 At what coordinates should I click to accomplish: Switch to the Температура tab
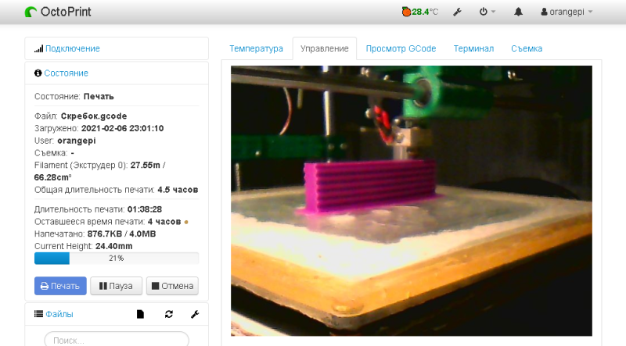point(256,48)
